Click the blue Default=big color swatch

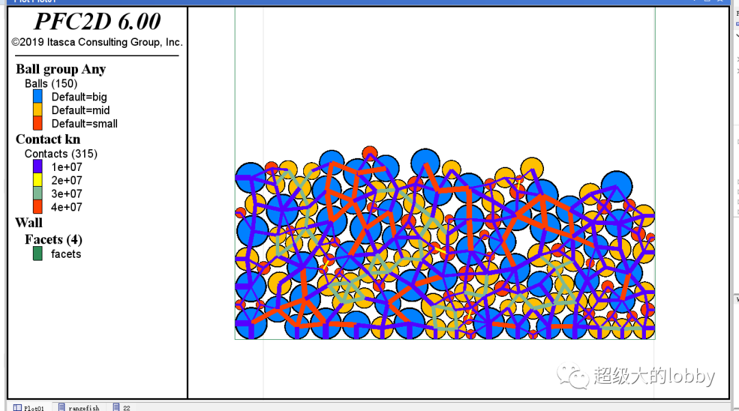click(x=38, y=96)
